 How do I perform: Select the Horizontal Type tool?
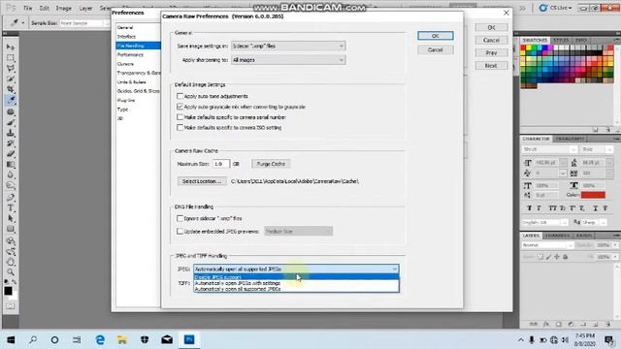click(11, 207)
